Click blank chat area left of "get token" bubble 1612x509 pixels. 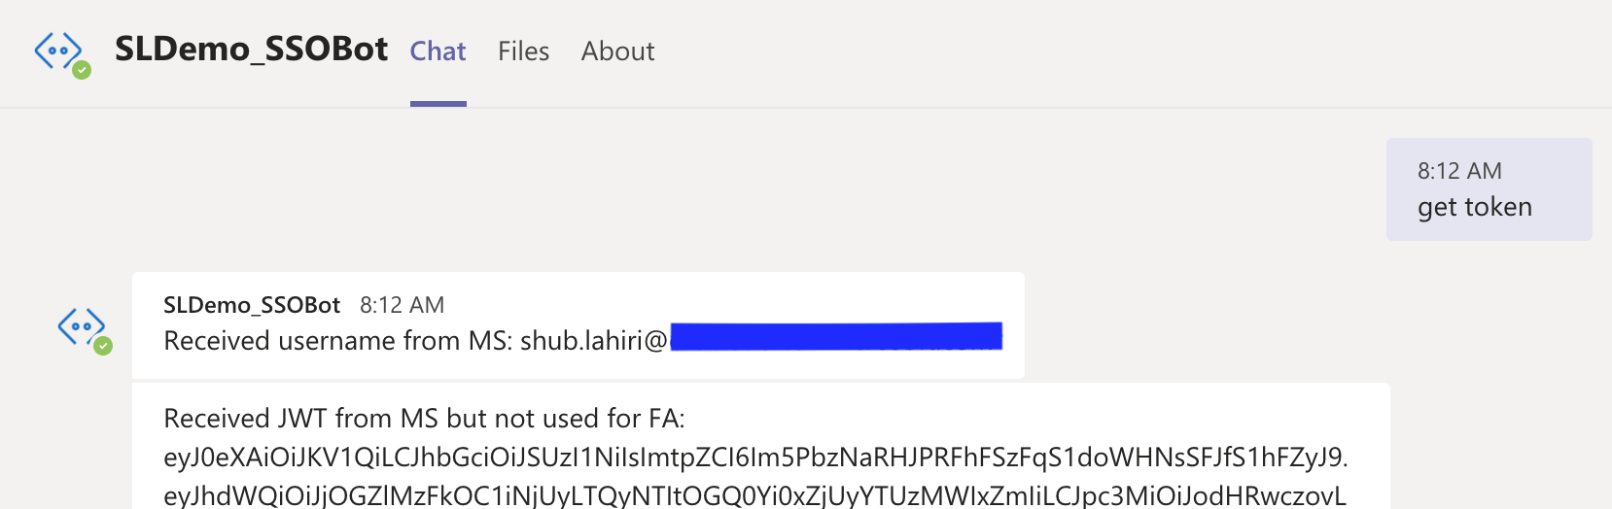(x=778, y=189)
